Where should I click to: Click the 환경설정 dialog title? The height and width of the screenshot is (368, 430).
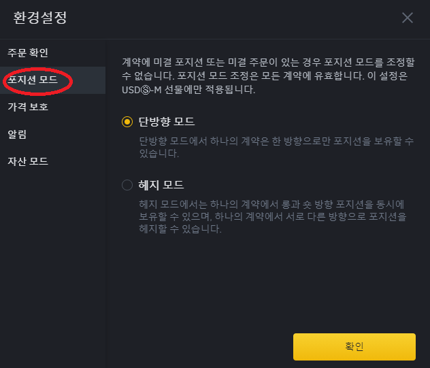point(40,18)
